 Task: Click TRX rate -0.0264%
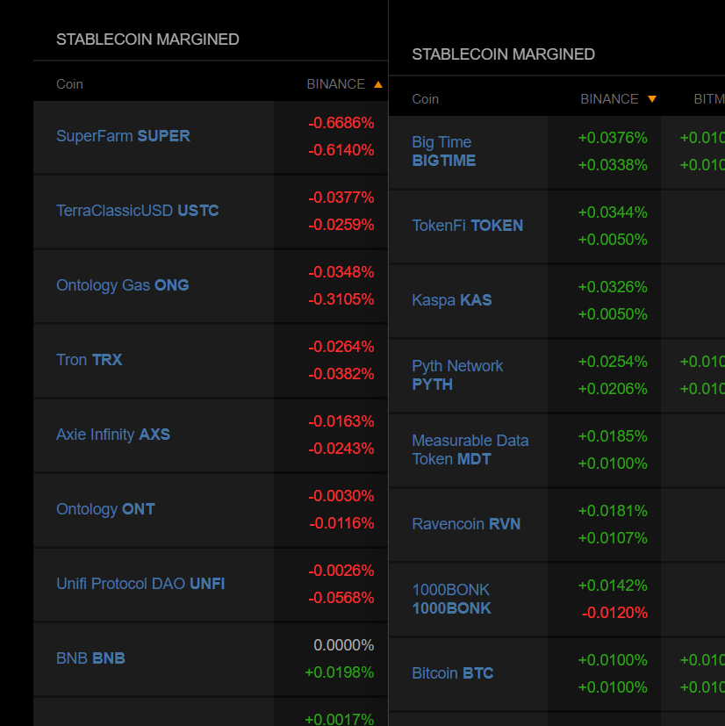click(341, 347)
